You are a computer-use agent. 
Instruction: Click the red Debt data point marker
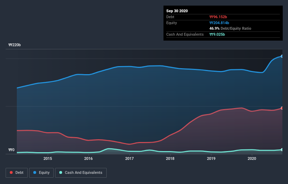point(282,108)
